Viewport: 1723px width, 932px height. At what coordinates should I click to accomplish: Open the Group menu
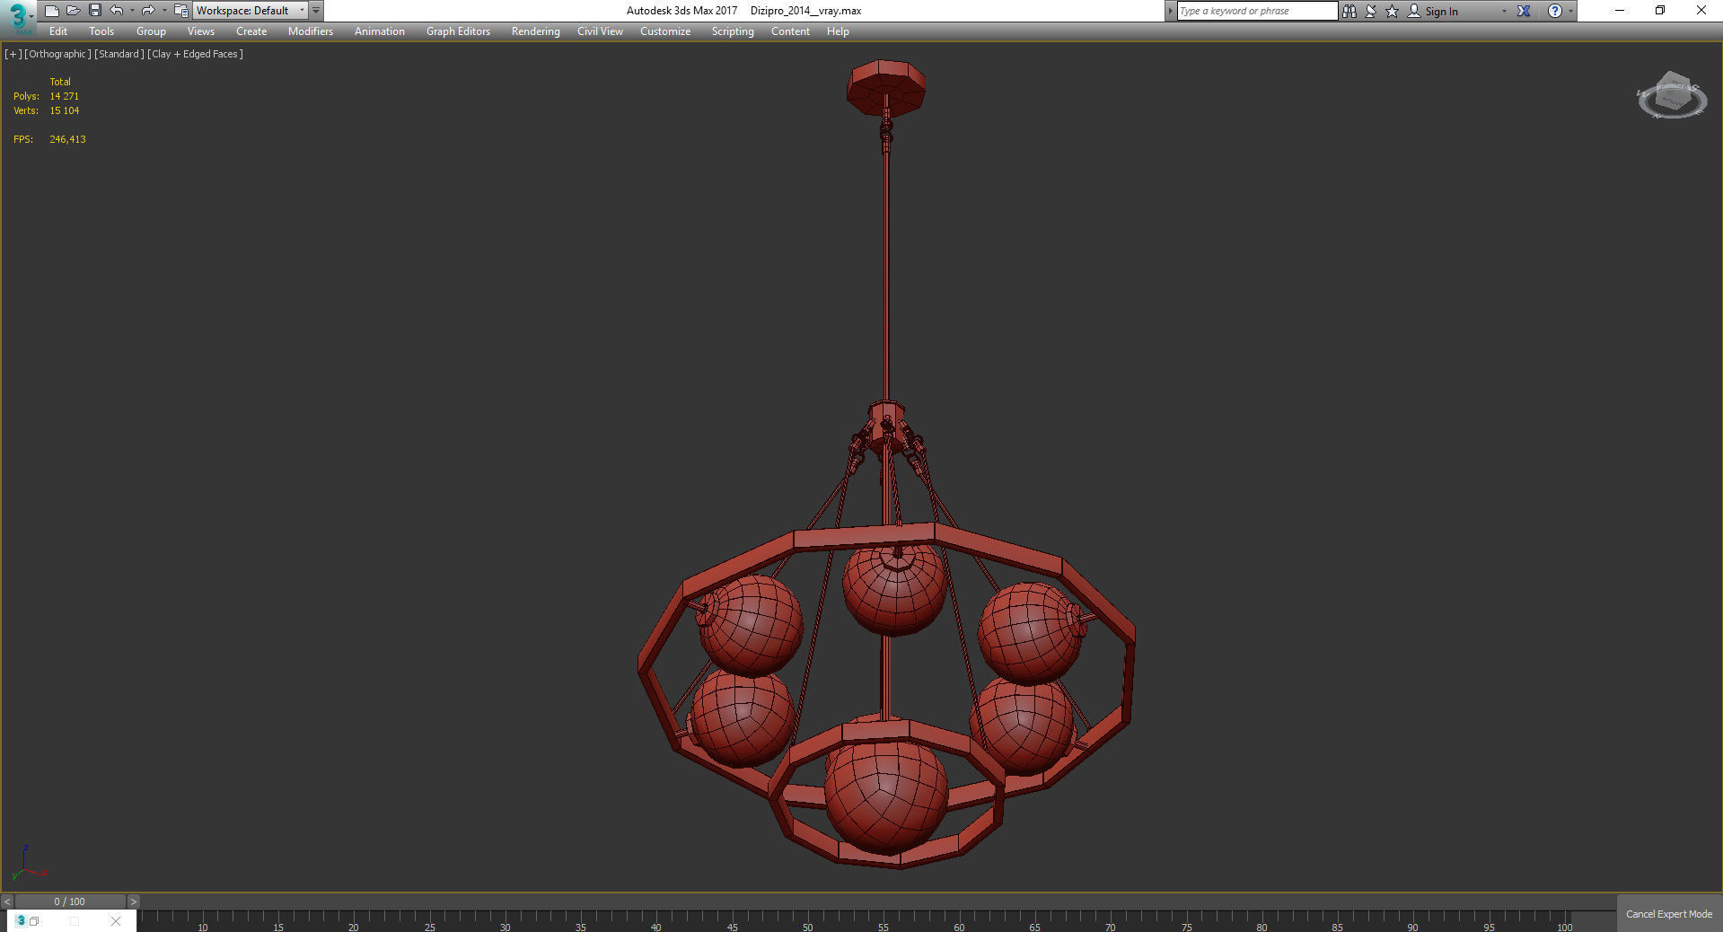click(151, 31)
